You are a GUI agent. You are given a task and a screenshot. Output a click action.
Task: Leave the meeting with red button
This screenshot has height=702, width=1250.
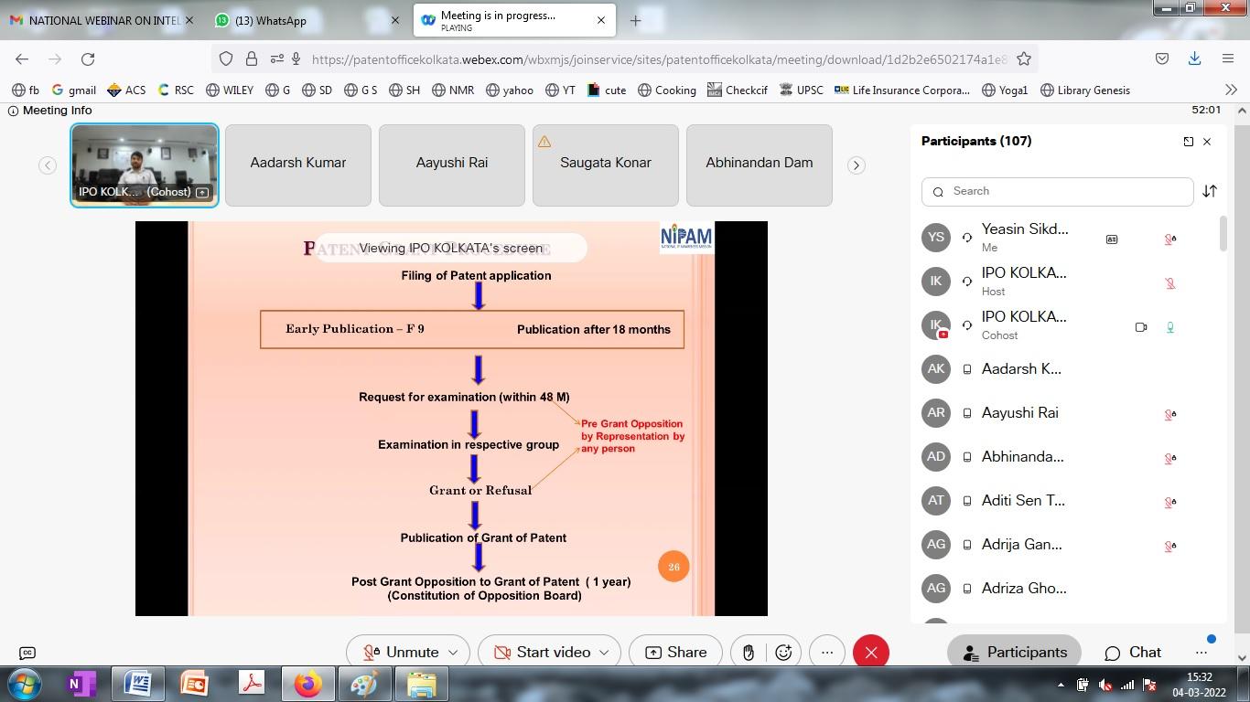tap(871, 653)
